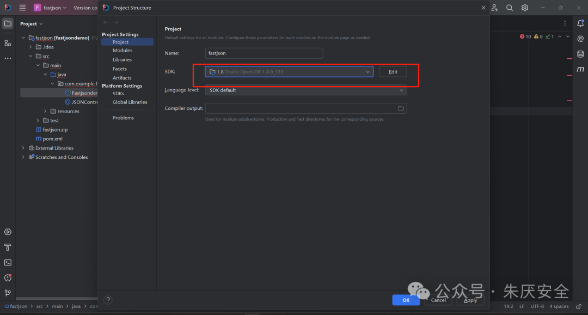Open the Project tool window icon
The image size is (588, 315).
(x=8, y=23)
